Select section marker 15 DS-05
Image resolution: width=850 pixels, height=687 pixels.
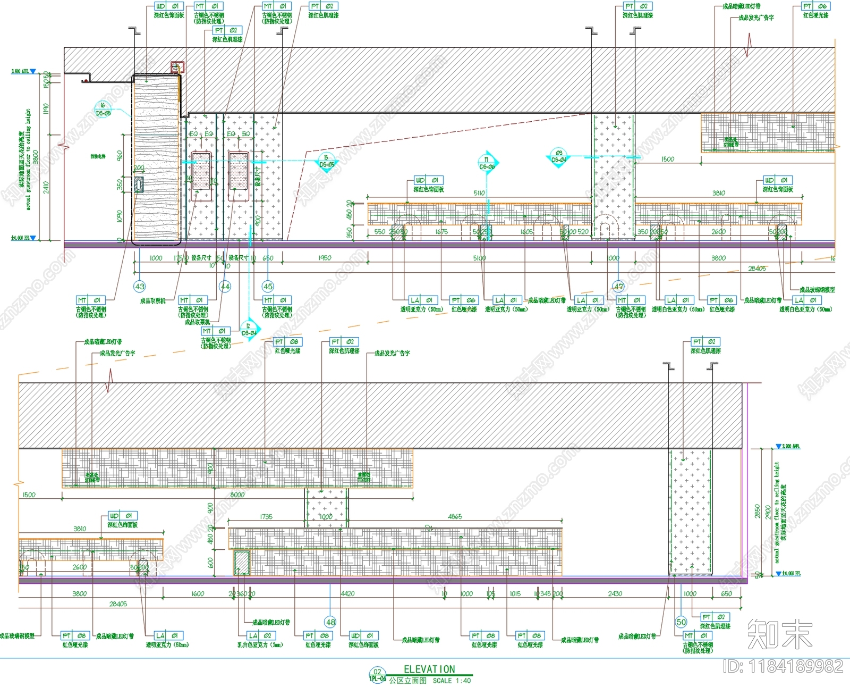click(x=326, y=161)
